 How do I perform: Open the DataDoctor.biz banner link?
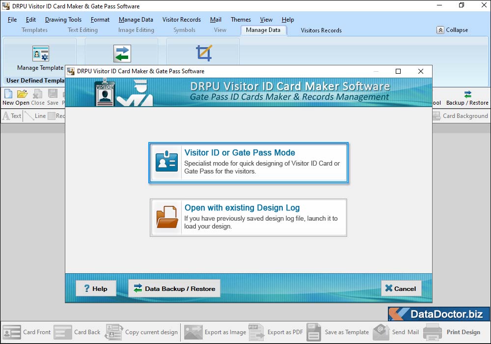click(x=438, y=314)
